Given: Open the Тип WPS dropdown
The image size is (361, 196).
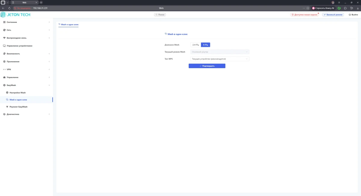Looking at the screenshot, I should click(220, 59).
